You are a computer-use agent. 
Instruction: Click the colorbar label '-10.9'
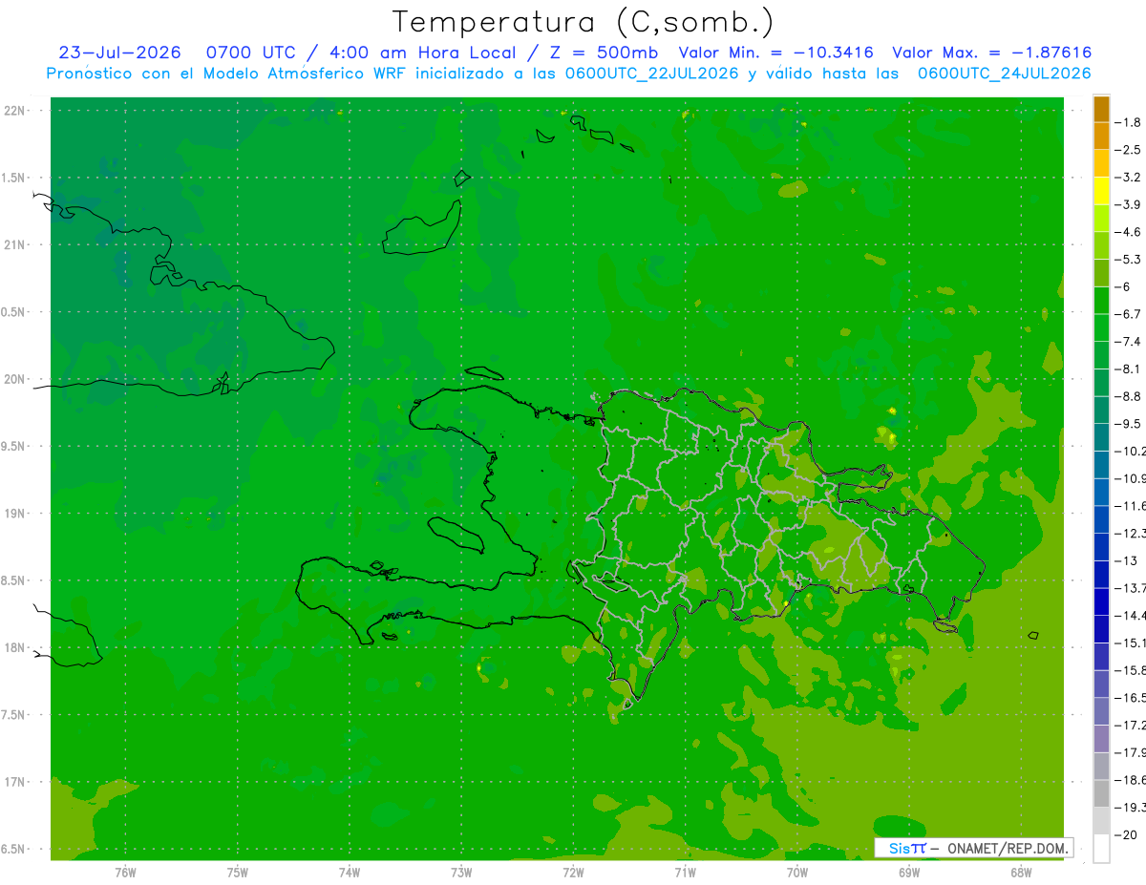(x=1131, y=478)
